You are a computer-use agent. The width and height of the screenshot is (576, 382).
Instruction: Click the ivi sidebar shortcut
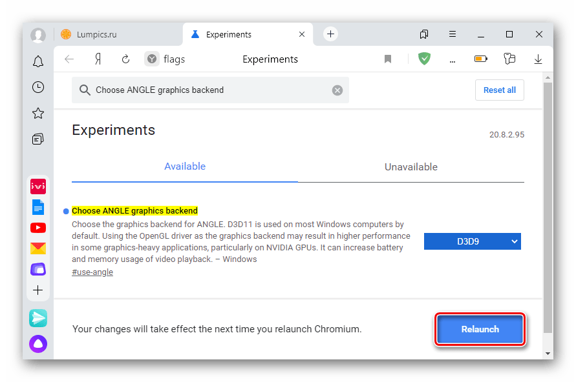coord(38,186)
